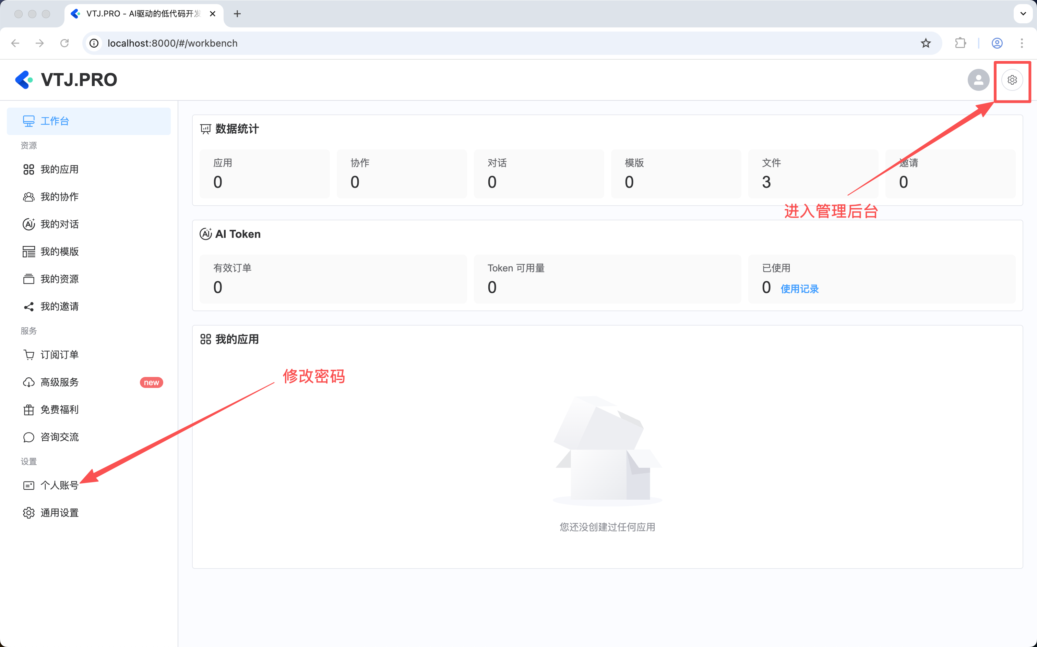This screenshot has height=647, width=1037.
Task: Click the 使用记录 link
Action: coord(799,289)
